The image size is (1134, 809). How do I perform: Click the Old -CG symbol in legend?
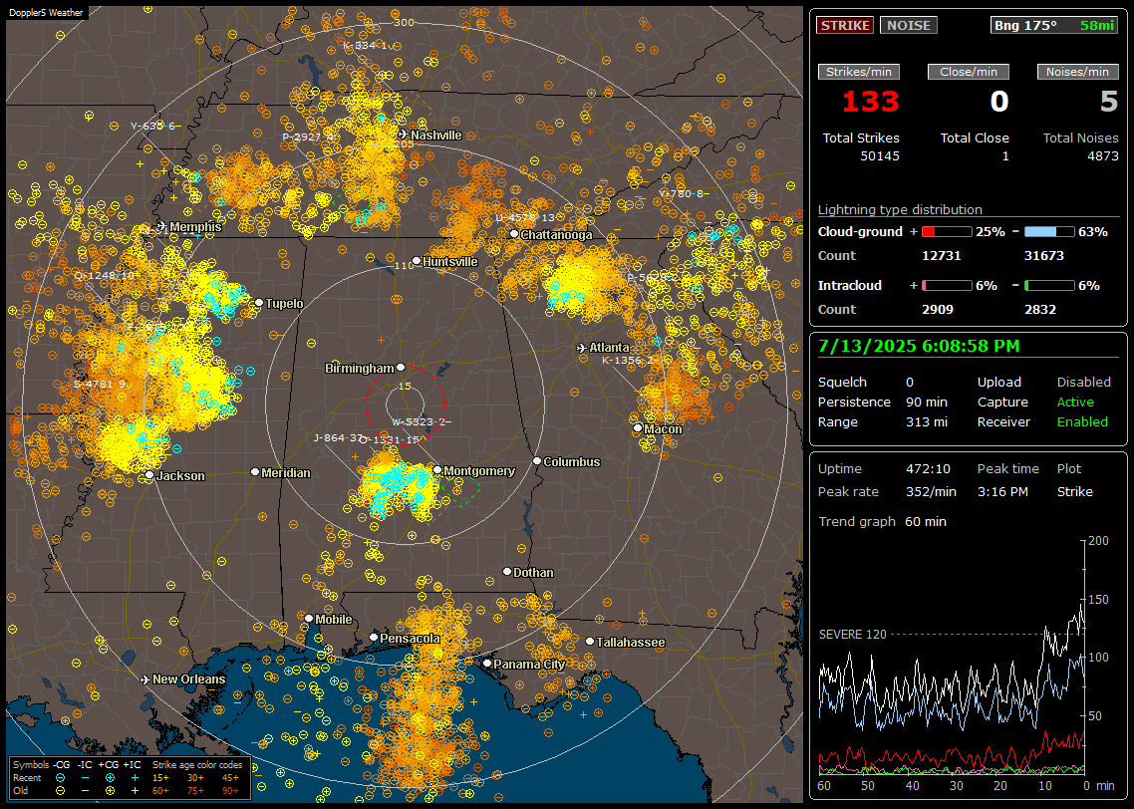coord(60,791)
